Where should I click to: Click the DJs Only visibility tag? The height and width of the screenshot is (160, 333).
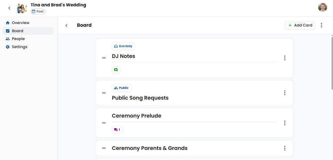[123, 46]
